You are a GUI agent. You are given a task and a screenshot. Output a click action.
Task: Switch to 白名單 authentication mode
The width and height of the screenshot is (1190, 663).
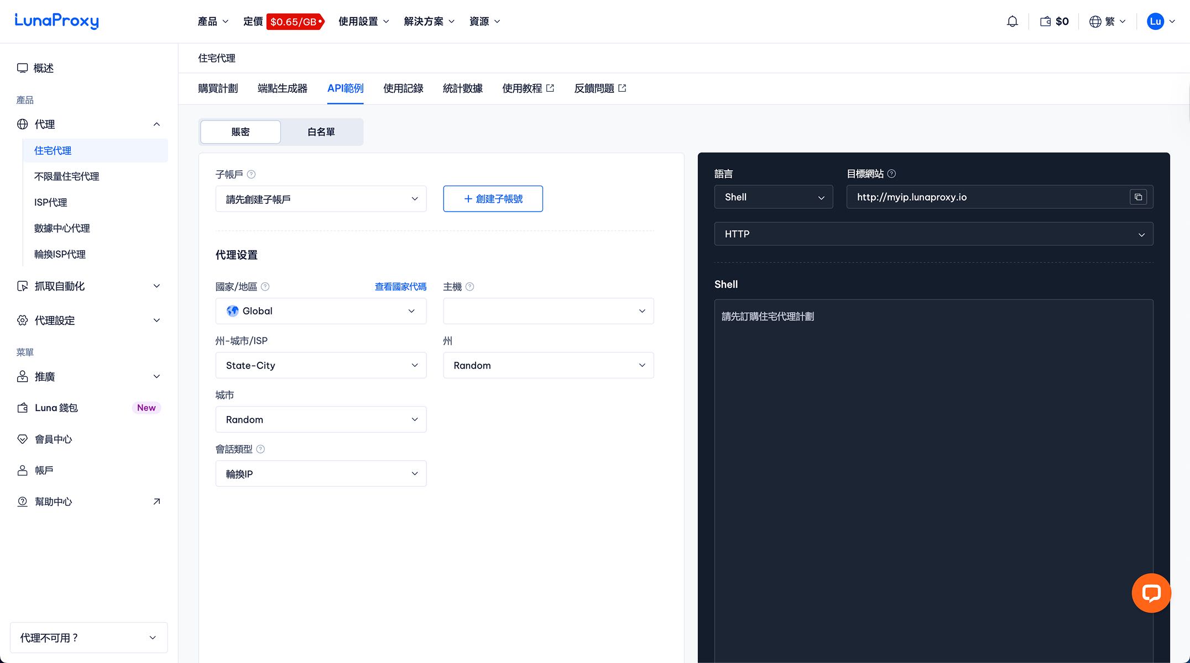[321, 132]
